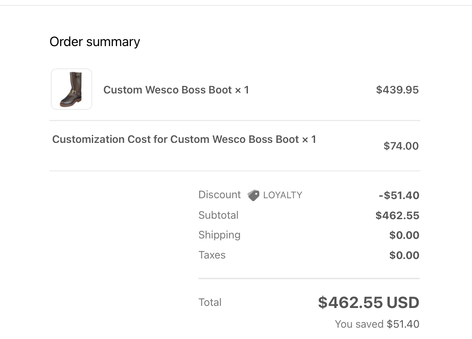The height and width of the screenshot is (339, 472).
Task: Click the $0.00 shipping amount
Action: 404,235
